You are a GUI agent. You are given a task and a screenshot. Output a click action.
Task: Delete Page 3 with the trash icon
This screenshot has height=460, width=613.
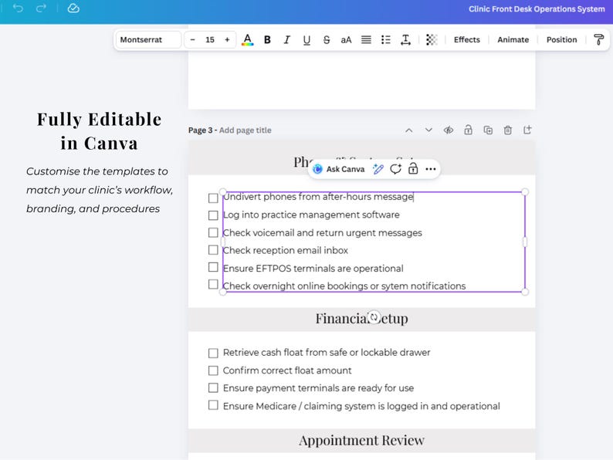507,130
